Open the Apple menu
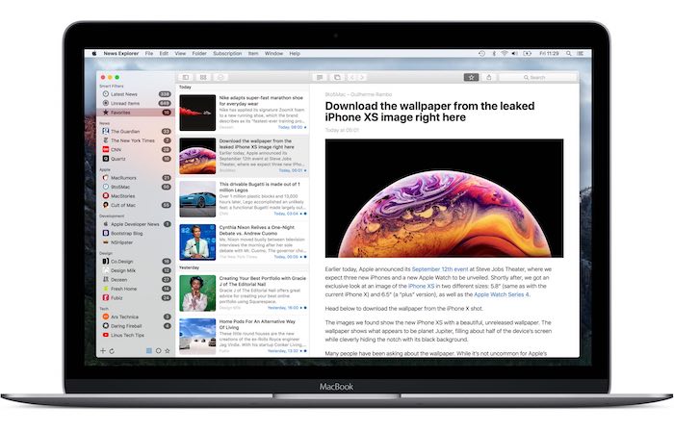This screenshot has height=431, width=674. (x=94, y=54)
